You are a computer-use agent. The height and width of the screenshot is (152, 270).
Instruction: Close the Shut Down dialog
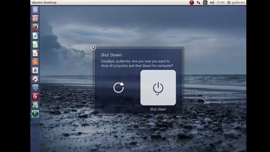pos(93,47)
